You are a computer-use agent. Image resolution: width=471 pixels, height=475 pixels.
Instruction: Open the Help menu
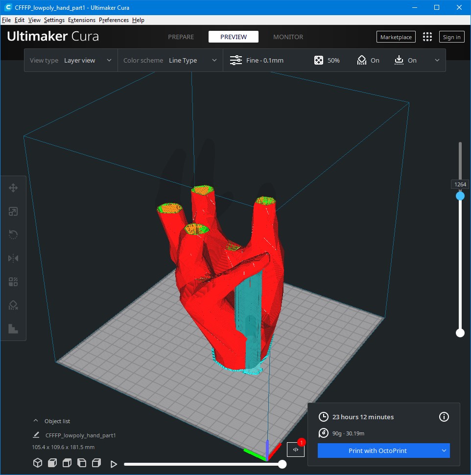pos(138,20)
